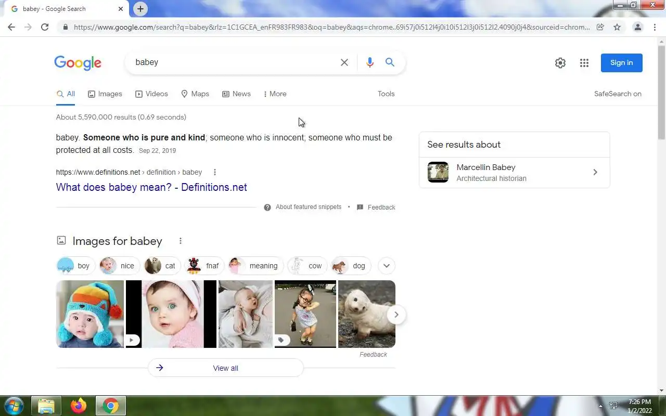Open the green-eyed baby image
The width and height of the screenshot is (666, 416).
coord(171,314)
